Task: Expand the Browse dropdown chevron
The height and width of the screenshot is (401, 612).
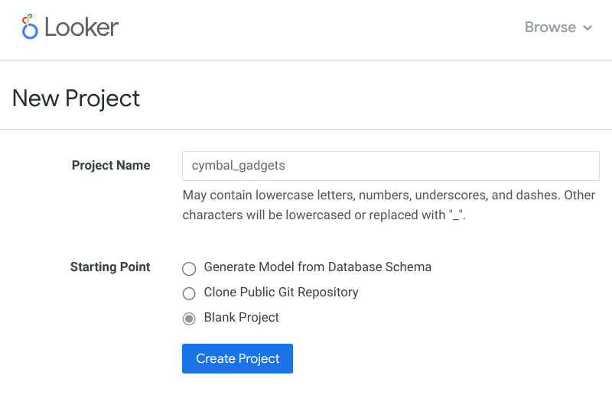Action: (588, 28)
